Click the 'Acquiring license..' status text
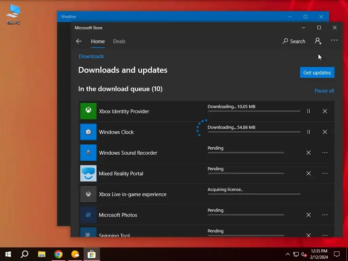Screen dimensions: 348x261 [225, 190]
